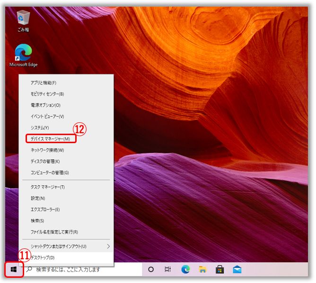
Task: Open イベント ビューアー(V) menu item
Action: [x=66, y=117]
